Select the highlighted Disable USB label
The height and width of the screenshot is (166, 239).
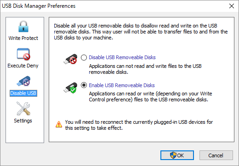tap(23, 93)
